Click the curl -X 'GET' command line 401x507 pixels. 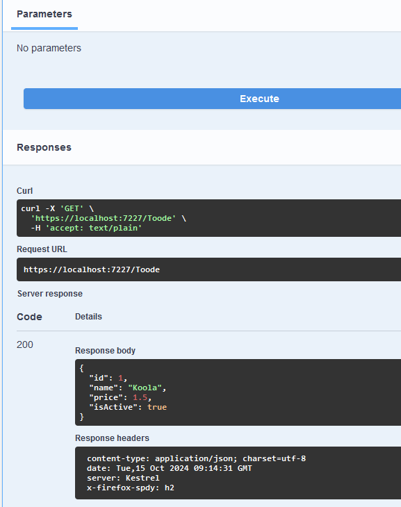click(57, 208)
